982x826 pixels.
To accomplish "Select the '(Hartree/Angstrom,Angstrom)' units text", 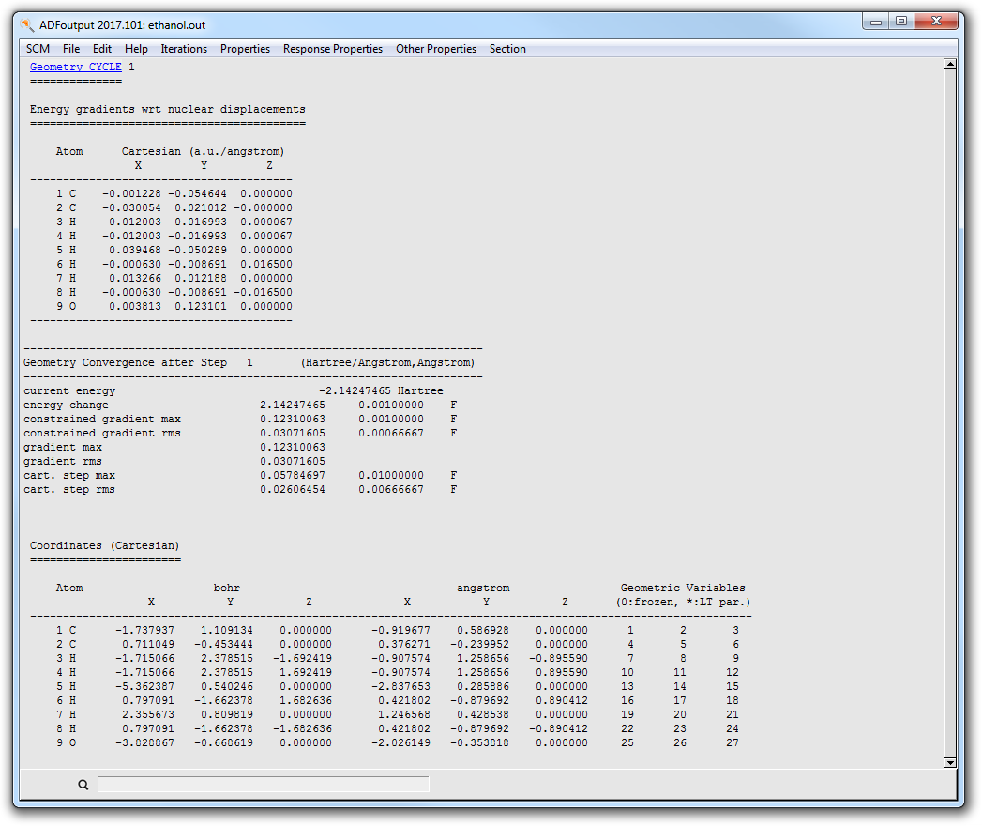I will click(x=387, y=363).
